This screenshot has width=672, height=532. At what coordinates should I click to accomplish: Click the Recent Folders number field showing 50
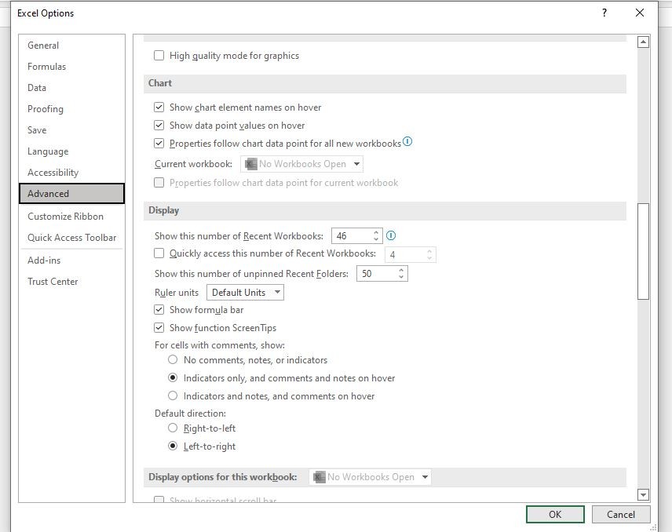(x=377, y=274)
